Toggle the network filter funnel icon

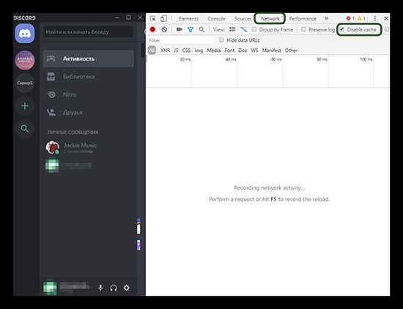coord(191,29)
